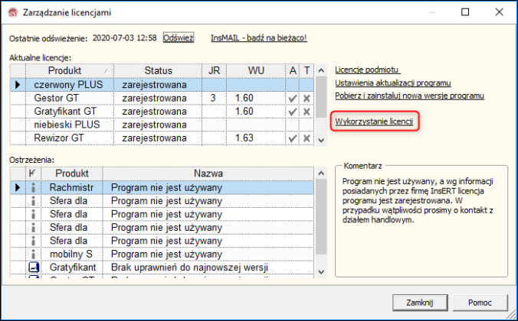Select the Gratyfikant GT product cell
This screenshot has width=518, height=321.
tap(70, 112)
